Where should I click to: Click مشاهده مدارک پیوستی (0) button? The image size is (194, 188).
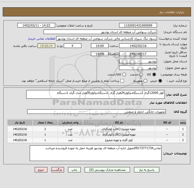[107, 170]
